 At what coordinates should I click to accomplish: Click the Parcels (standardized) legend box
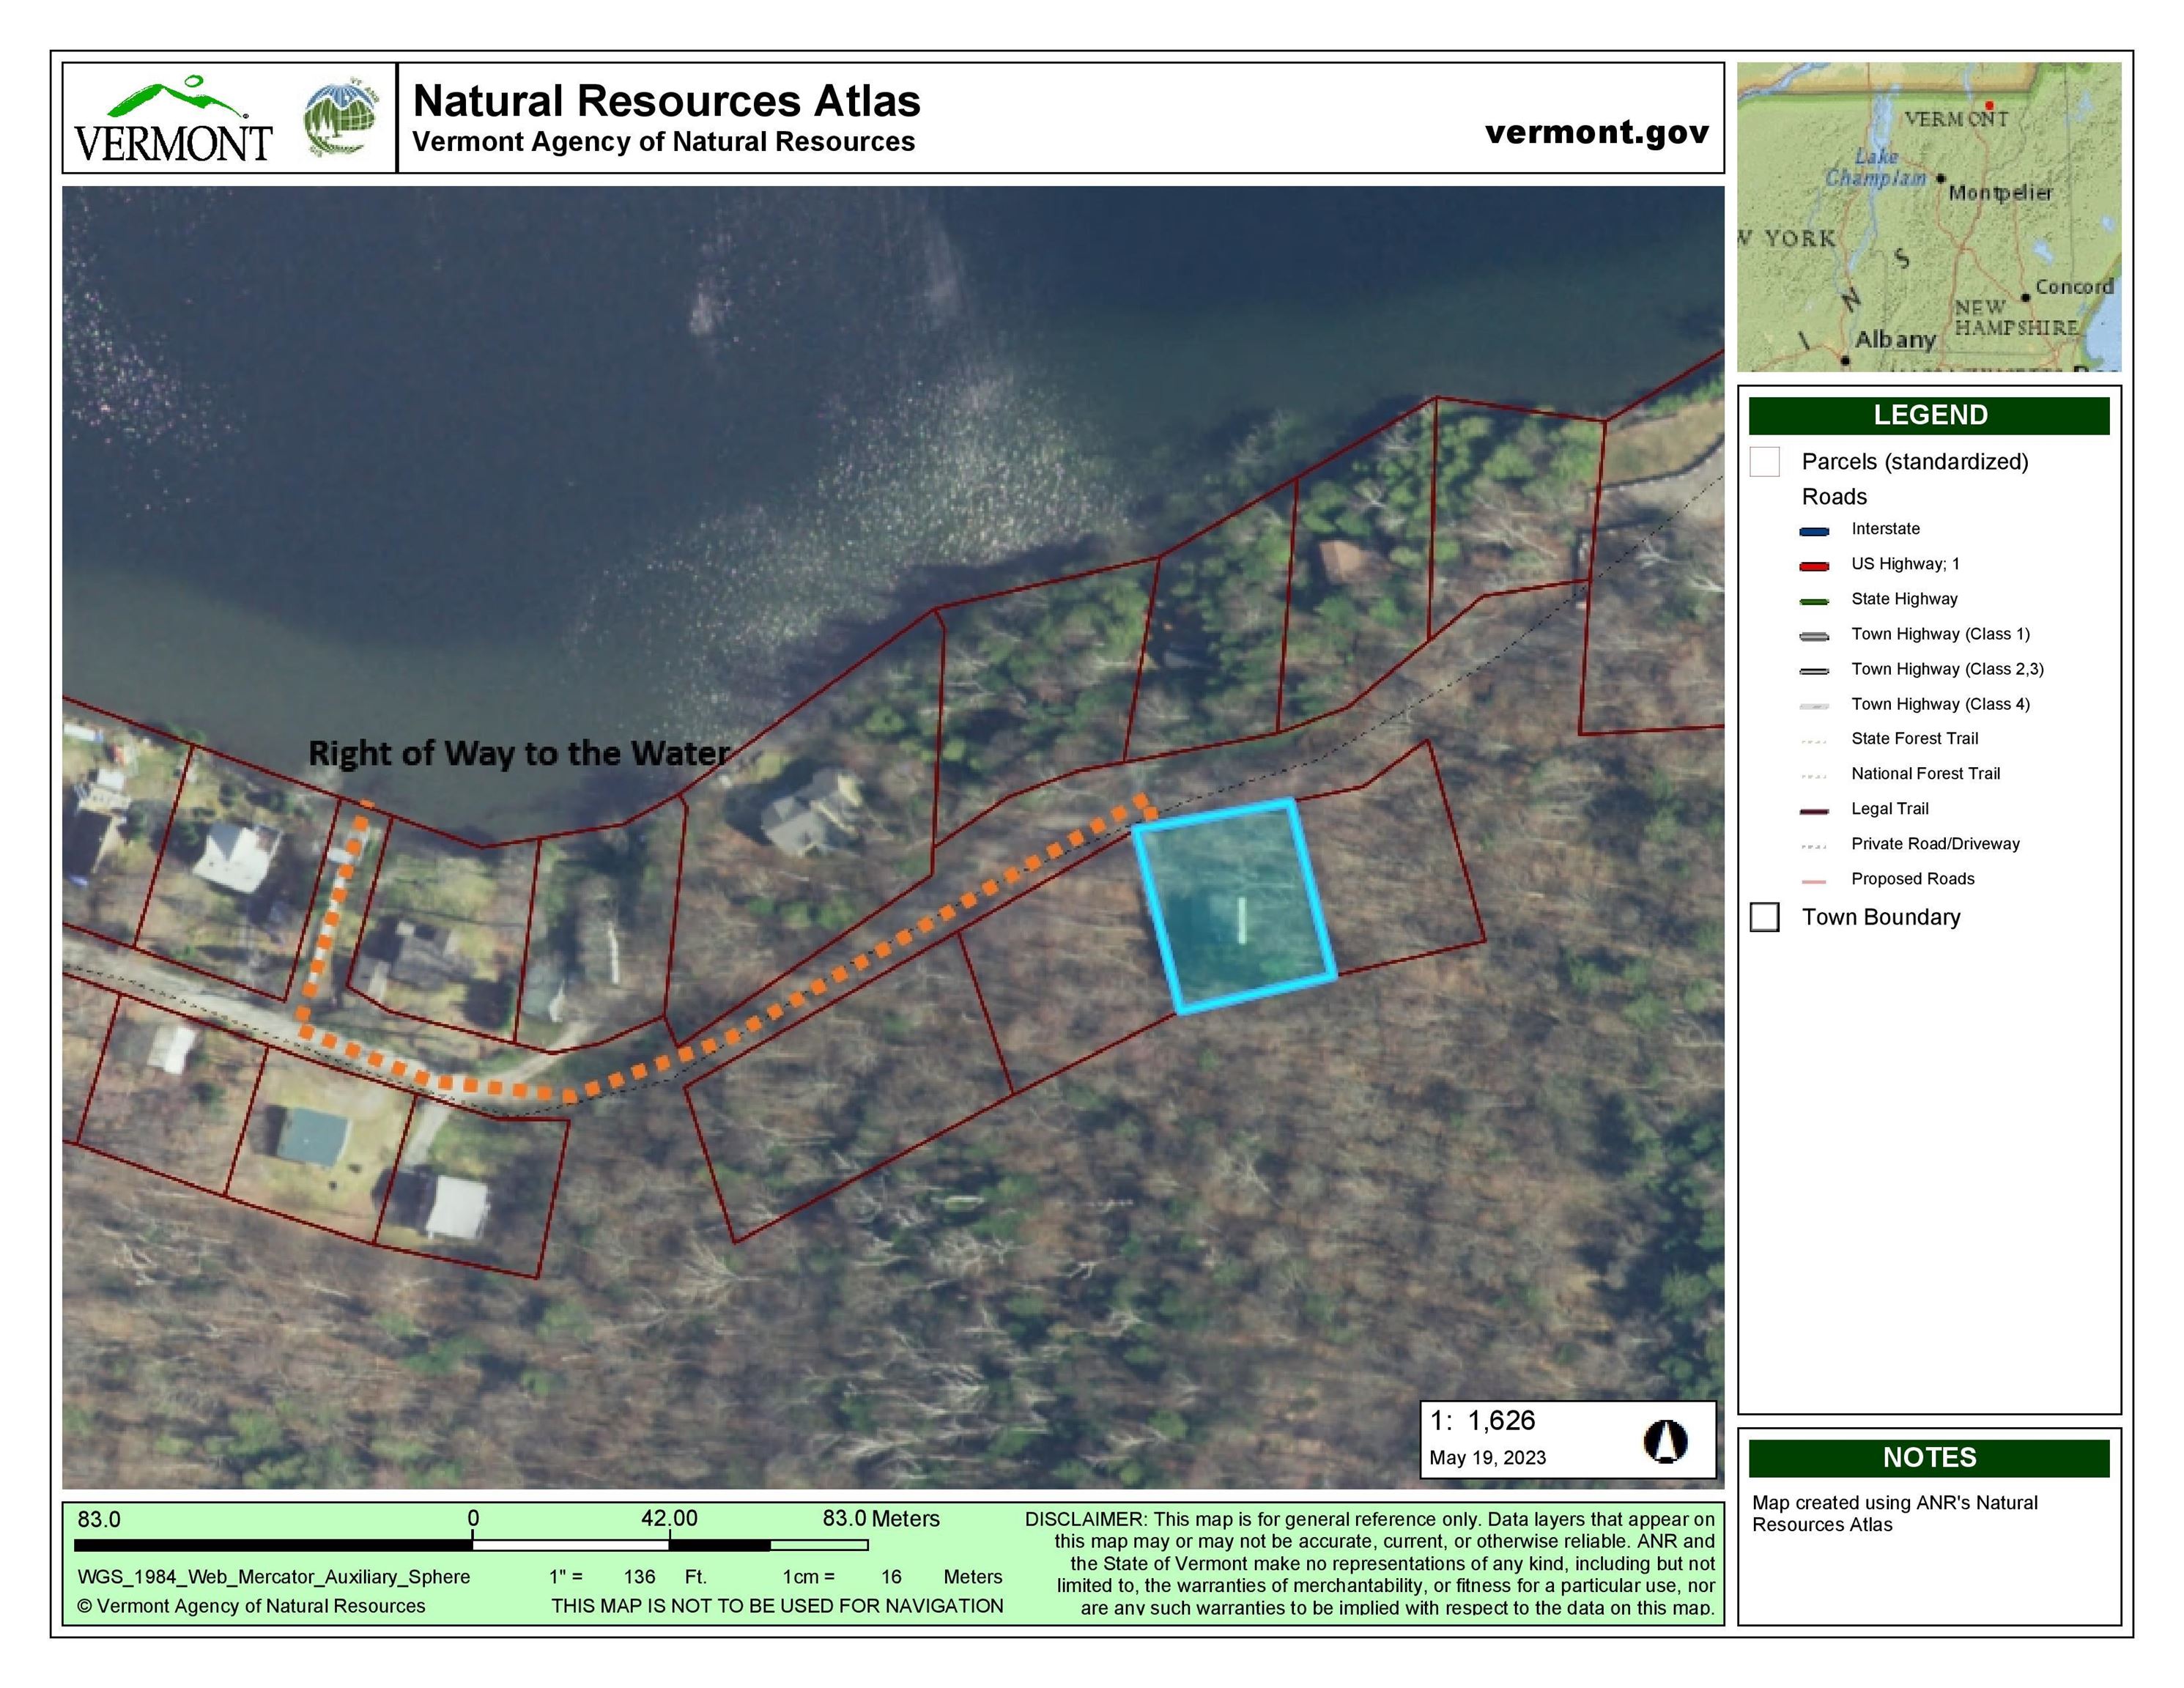(1765, 462)
